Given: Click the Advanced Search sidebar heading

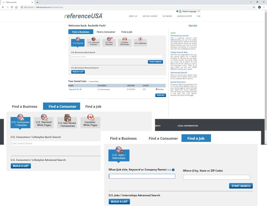Looking at the screenshot, I should (179, 72).
